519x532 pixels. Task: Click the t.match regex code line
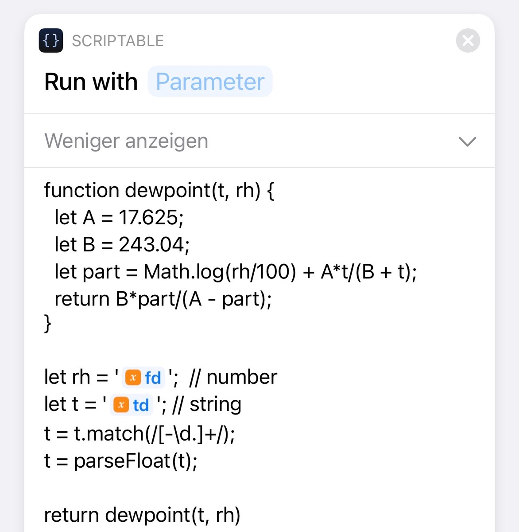tap(139, 433)
